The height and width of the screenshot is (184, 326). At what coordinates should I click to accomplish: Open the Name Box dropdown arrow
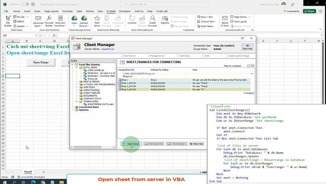[x=36, y=36]
